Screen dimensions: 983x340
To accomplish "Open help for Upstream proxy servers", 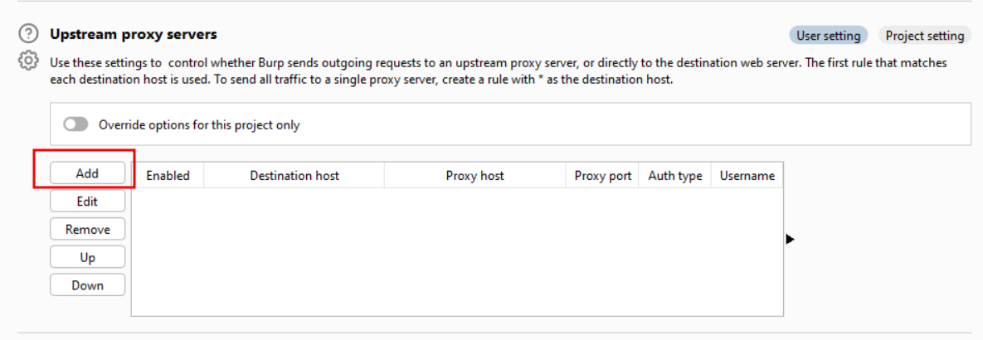I will click(x=29, y=34).
